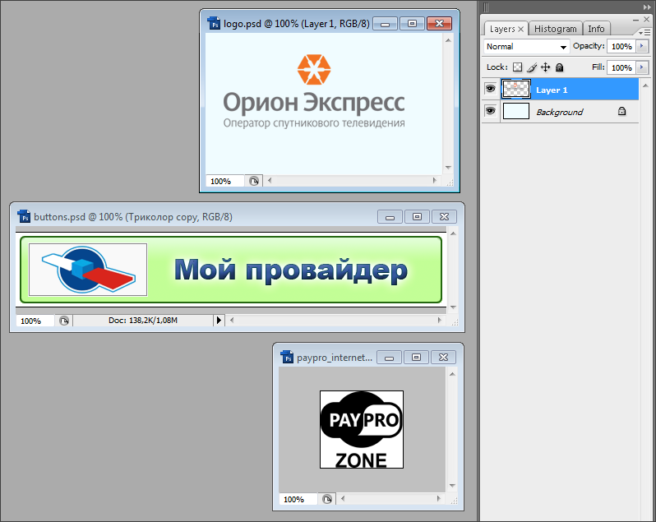Click logo.psd vertical scrollbar down arrow
This screenshot has width=656, height=522.
tap(448, 168)
